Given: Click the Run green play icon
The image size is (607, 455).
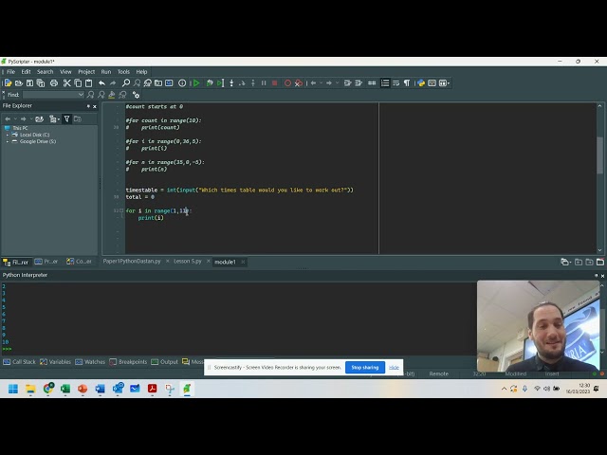Looking at the screenshot, I should tap(196, 82).
